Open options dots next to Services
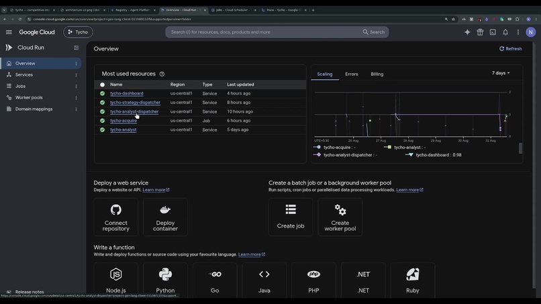 [x=76, y=75]
